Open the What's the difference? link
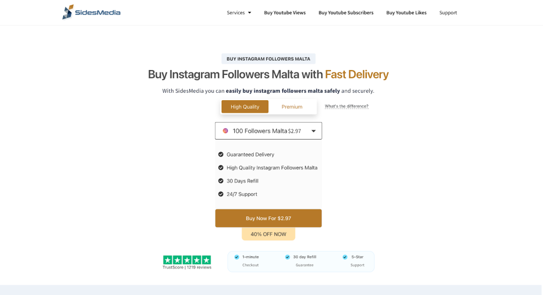The width and height of the screenshot is (543, 295). pos(346,106)
